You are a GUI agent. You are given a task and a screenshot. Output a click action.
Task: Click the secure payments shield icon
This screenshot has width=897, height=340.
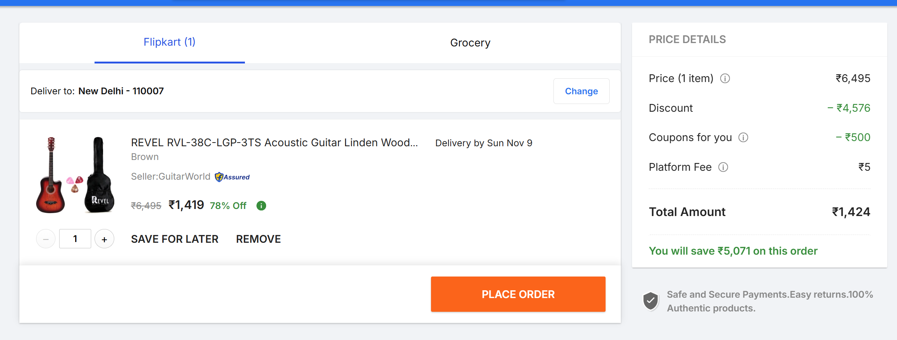[x=651, y=301]
